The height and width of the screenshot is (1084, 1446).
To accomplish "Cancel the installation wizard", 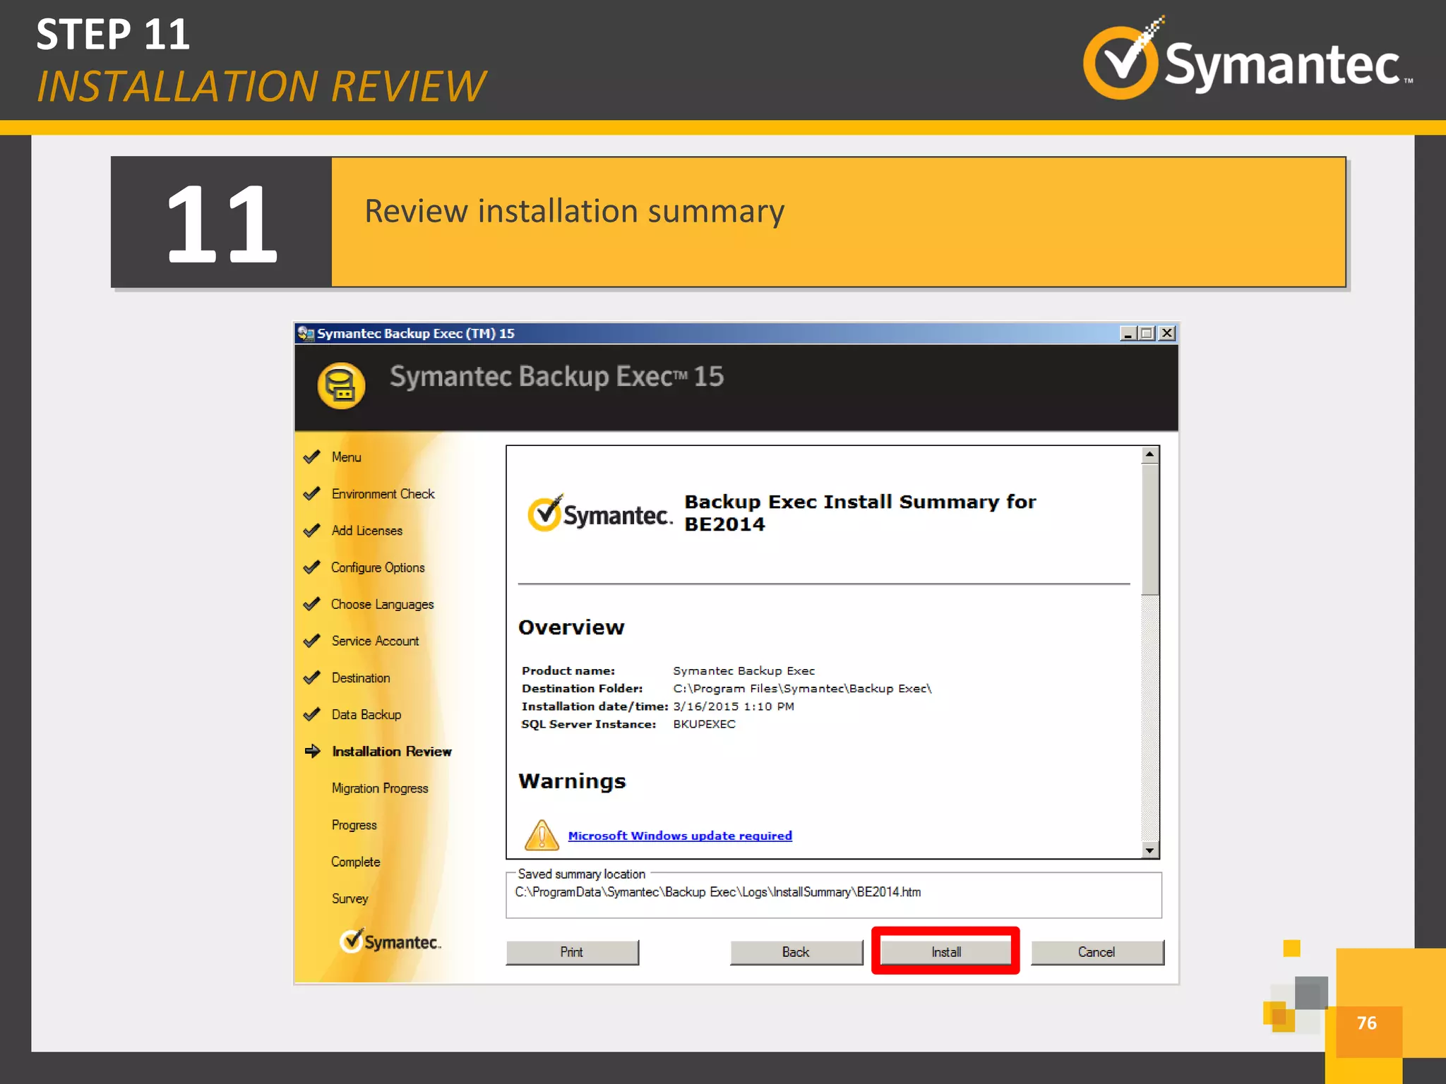I will tap(1097, 952).
